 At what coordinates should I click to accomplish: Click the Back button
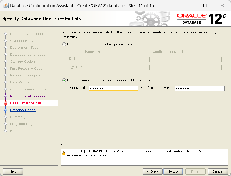pyautogui.click(x=152, y=171)
